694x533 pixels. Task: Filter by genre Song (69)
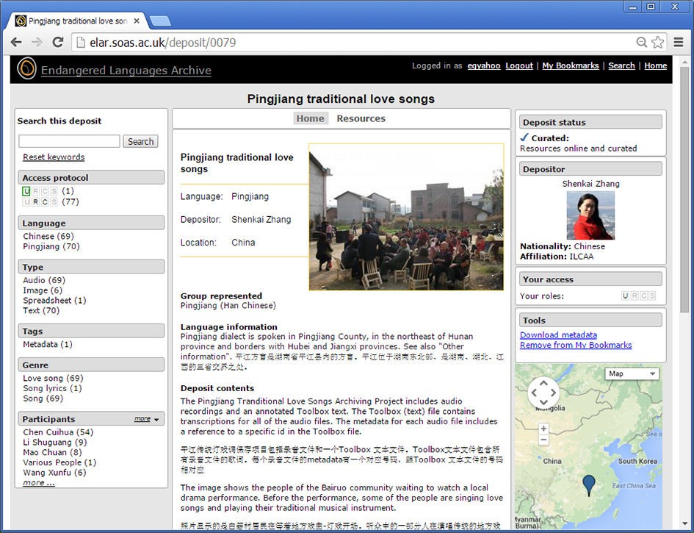pos(43,398)
